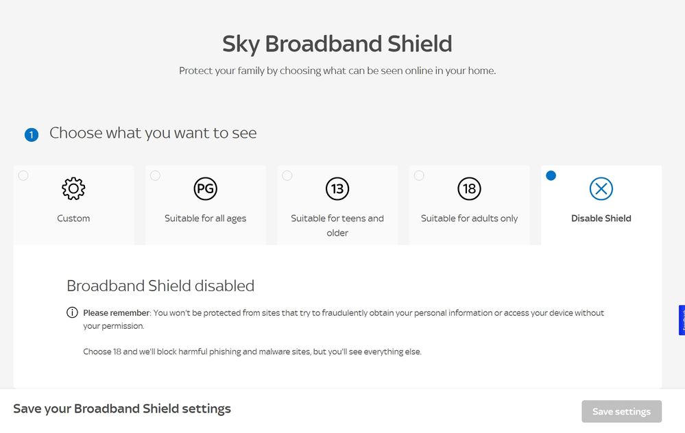The width and height of the screenshot is (685, 433).
Task: Click the blue X icon above Disable Shield
Action: pos(601,188)
